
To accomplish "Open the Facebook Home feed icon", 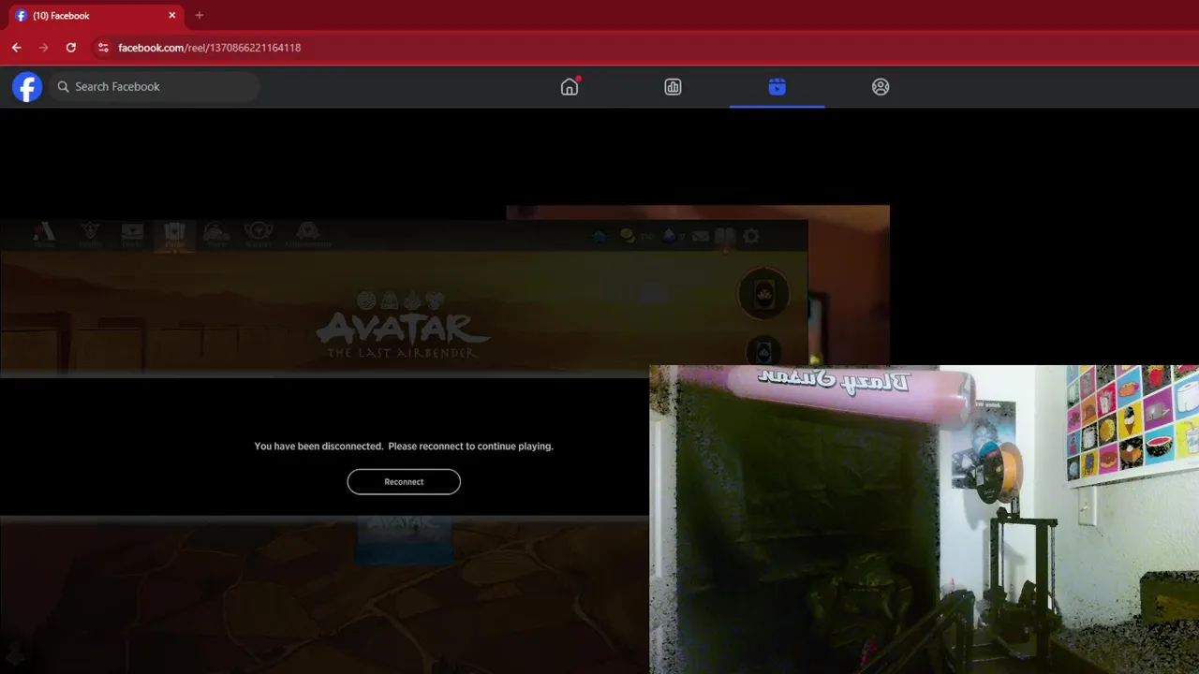I will click(x=570, y=86).
